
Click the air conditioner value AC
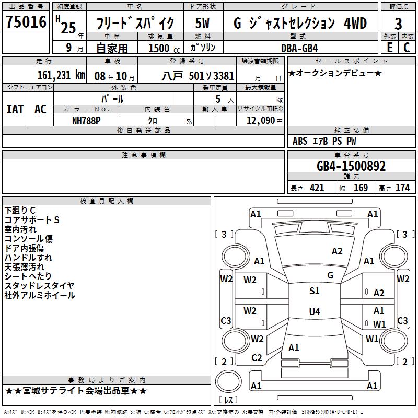[x=40, y=109]
